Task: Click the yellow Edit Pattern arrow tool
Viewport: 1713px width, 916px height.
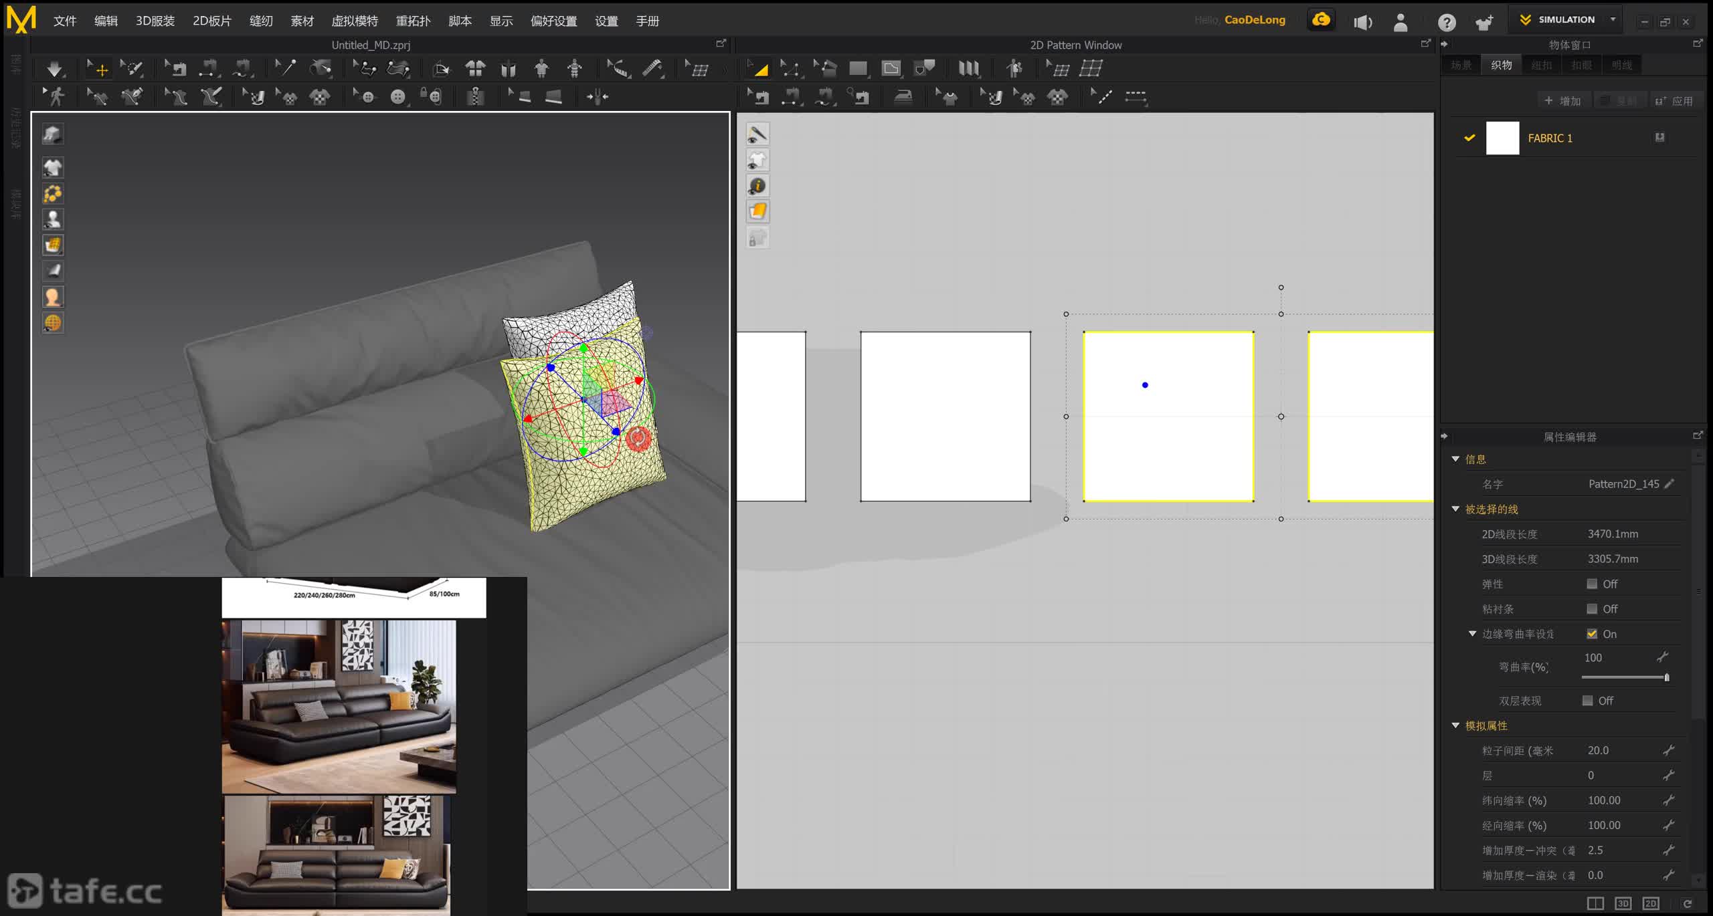Action: point(758,69)
